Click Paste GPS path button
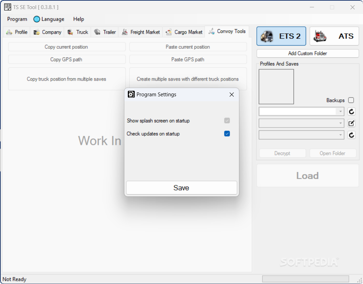The width and height of the screenshot is (363, 284). [x=188, y=59]
